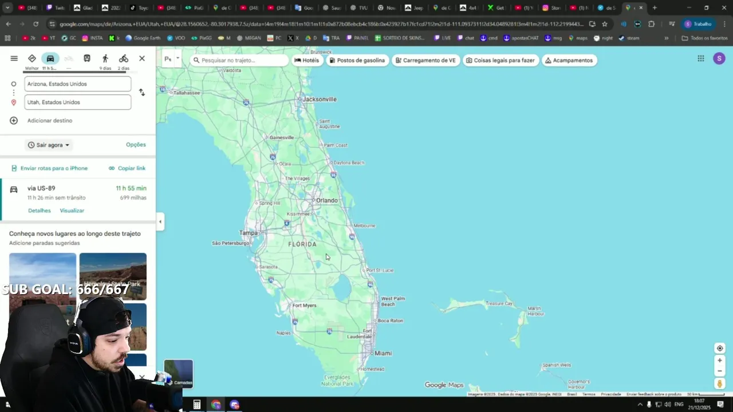Click Visualizar for the US-89 route
This screenshot has width=733, height=412.
(72, 211)
